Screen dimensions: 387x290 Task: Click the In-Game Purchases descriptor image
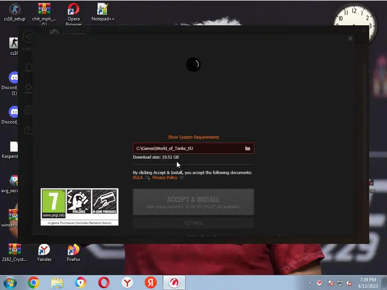click(104, 202)
